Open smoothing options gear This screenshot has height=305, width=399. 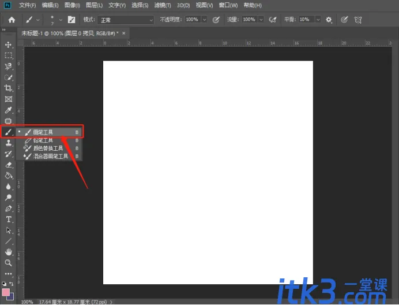coord(329,20)
